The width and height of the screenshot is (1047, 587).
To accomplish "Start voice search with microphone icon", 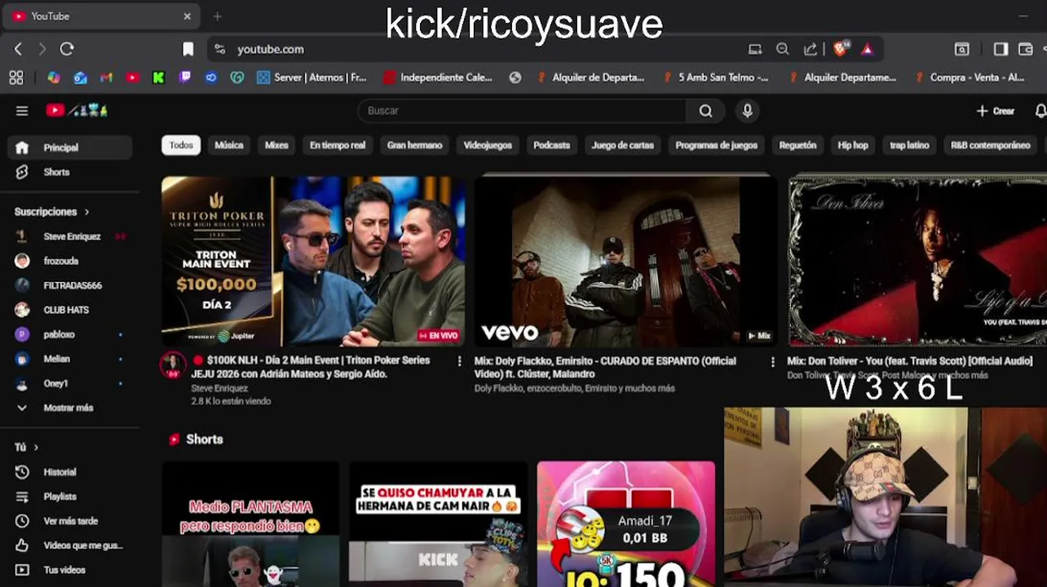I will [x=747, y=111].
